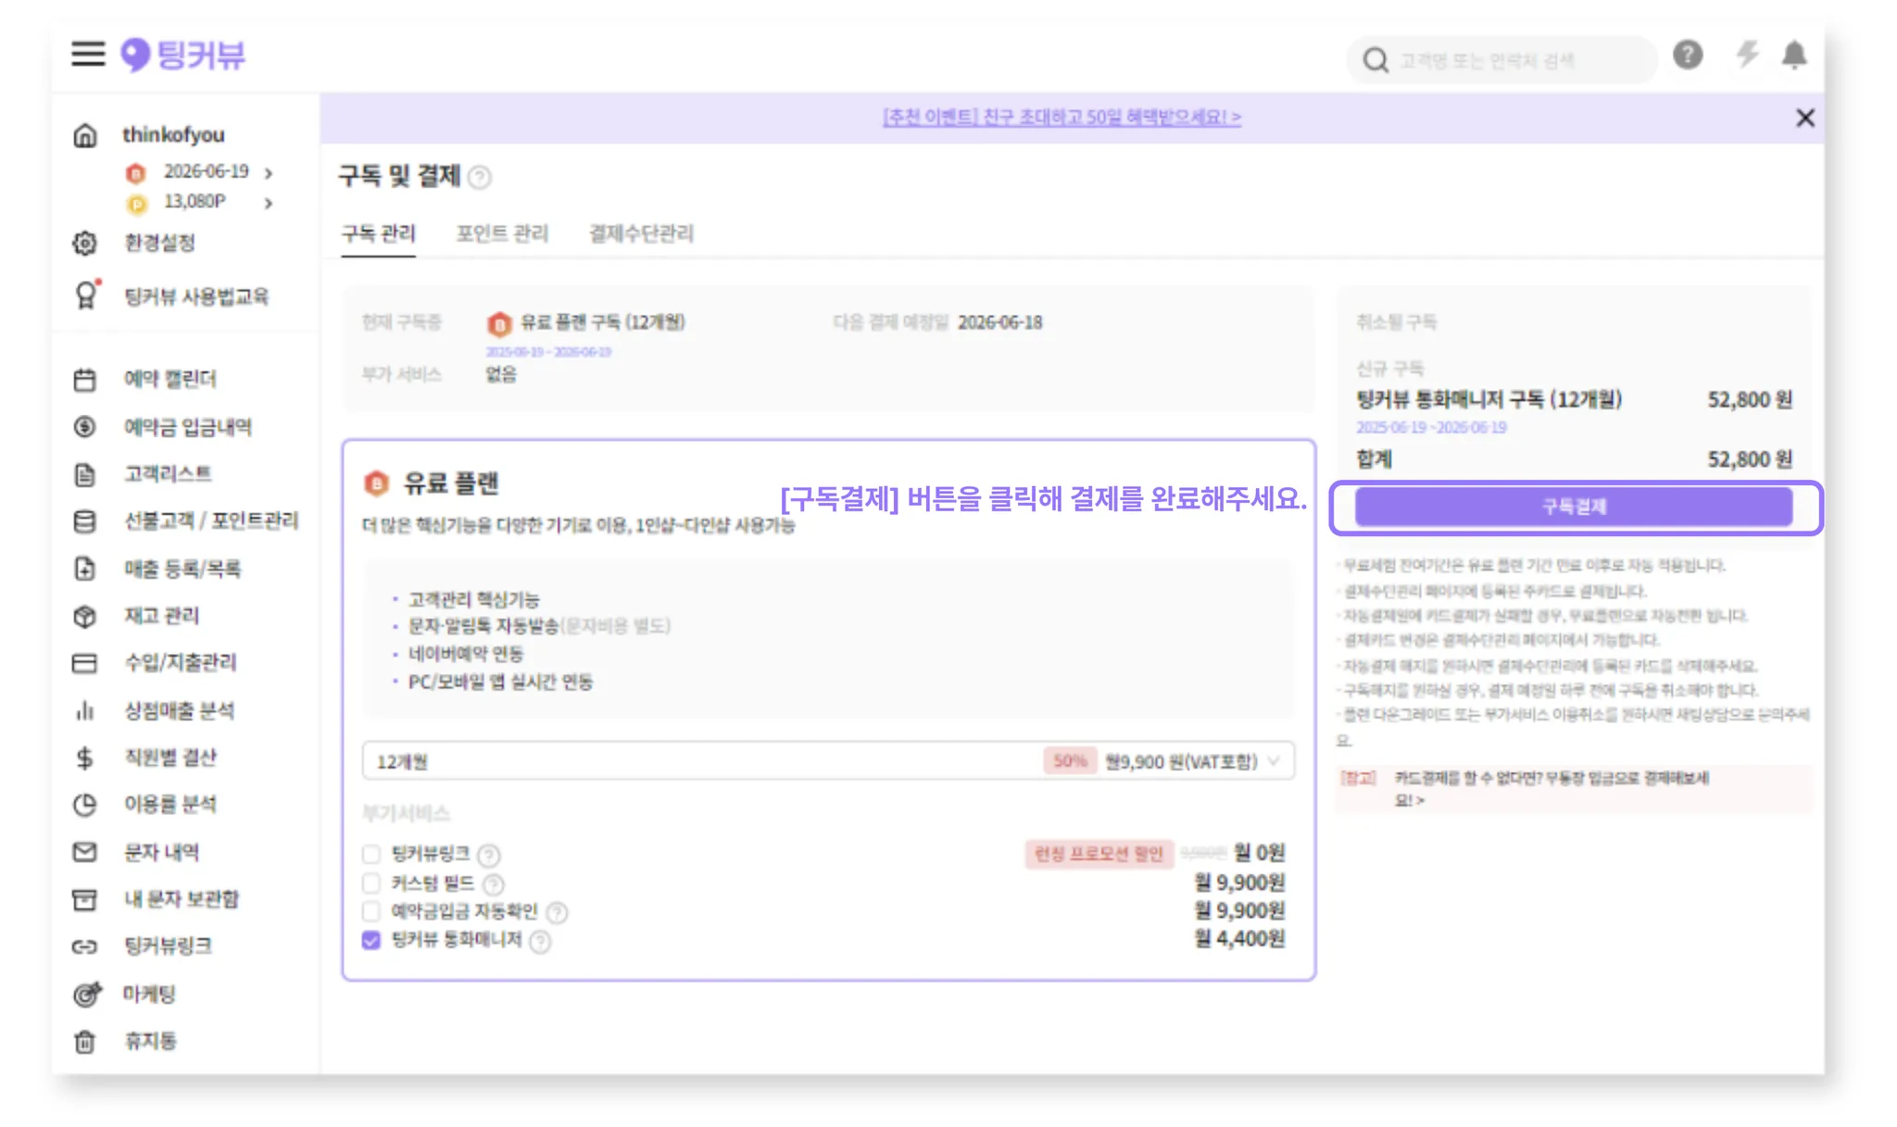Click 네이버예약 연동 feature text

pyautogui.click(x=466, y=654)
